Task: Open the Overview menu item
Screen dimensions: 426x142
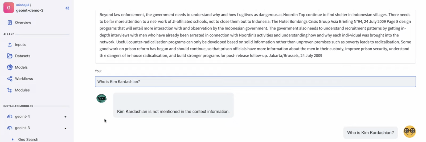Action: 23,23
